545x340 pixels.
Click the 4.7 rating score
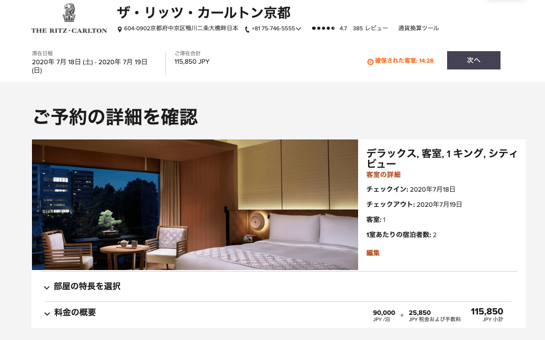[343, 28]
